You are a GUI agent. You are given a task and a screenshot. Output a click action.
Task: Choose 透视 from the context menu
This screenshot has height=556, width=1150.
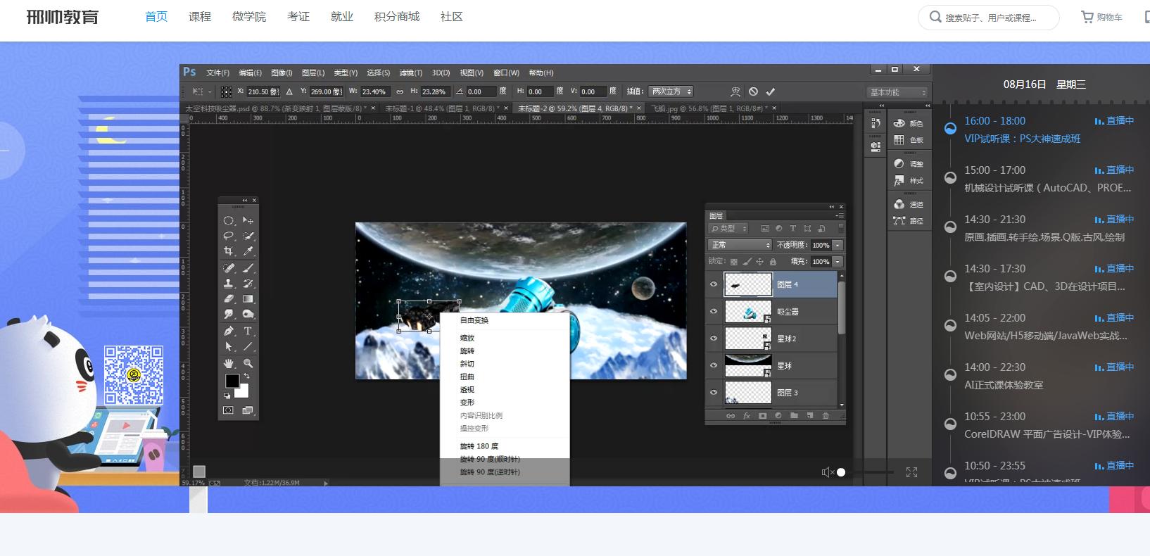pyautogui.click(x=467, y=389)
